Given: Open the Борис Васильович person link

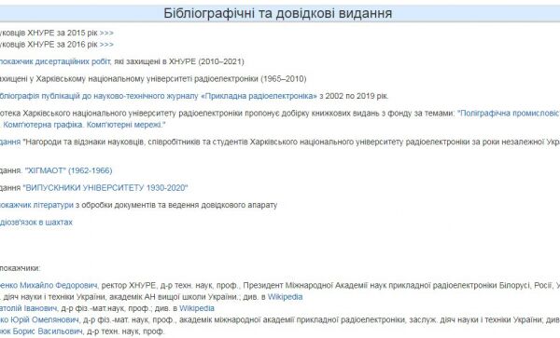Looking at the screenshot, I should (x=41, y=331).
